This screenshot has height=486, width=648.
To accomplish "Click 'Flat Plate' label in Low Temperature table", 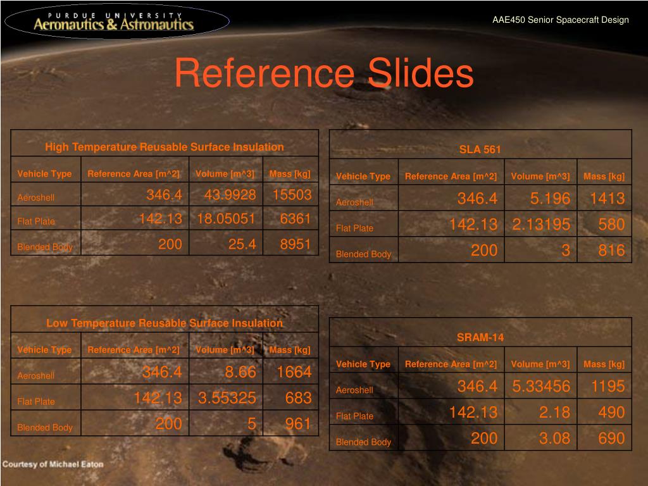I will [x=36, y=402].
